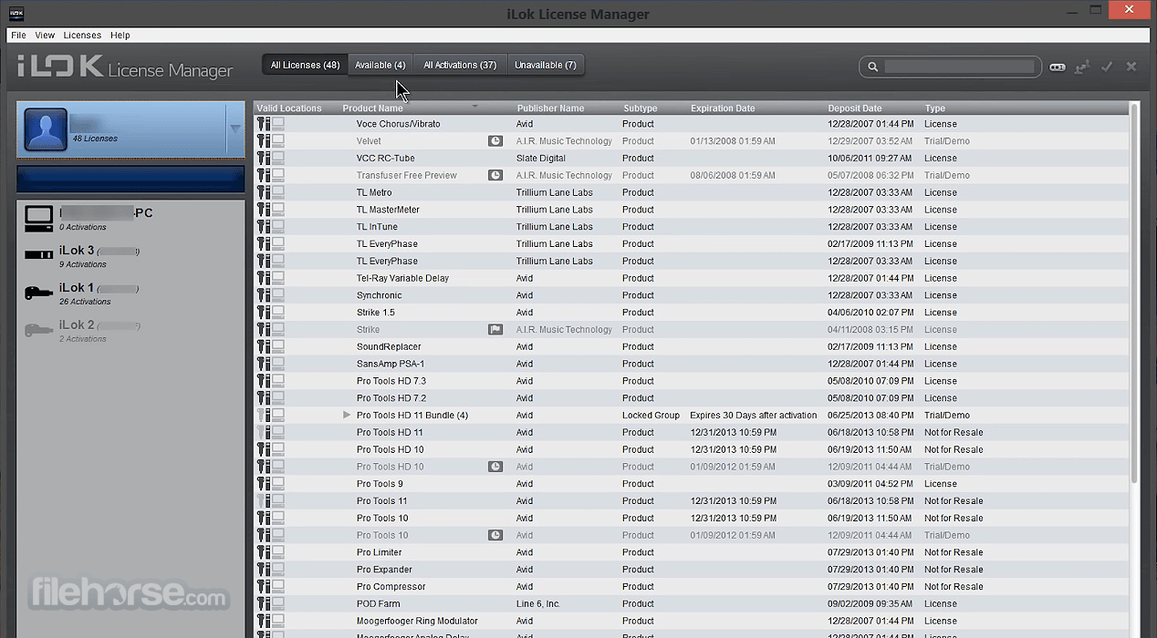Select the TL MasterMeter license row
Screen dimensions: 1157x638
692,210
